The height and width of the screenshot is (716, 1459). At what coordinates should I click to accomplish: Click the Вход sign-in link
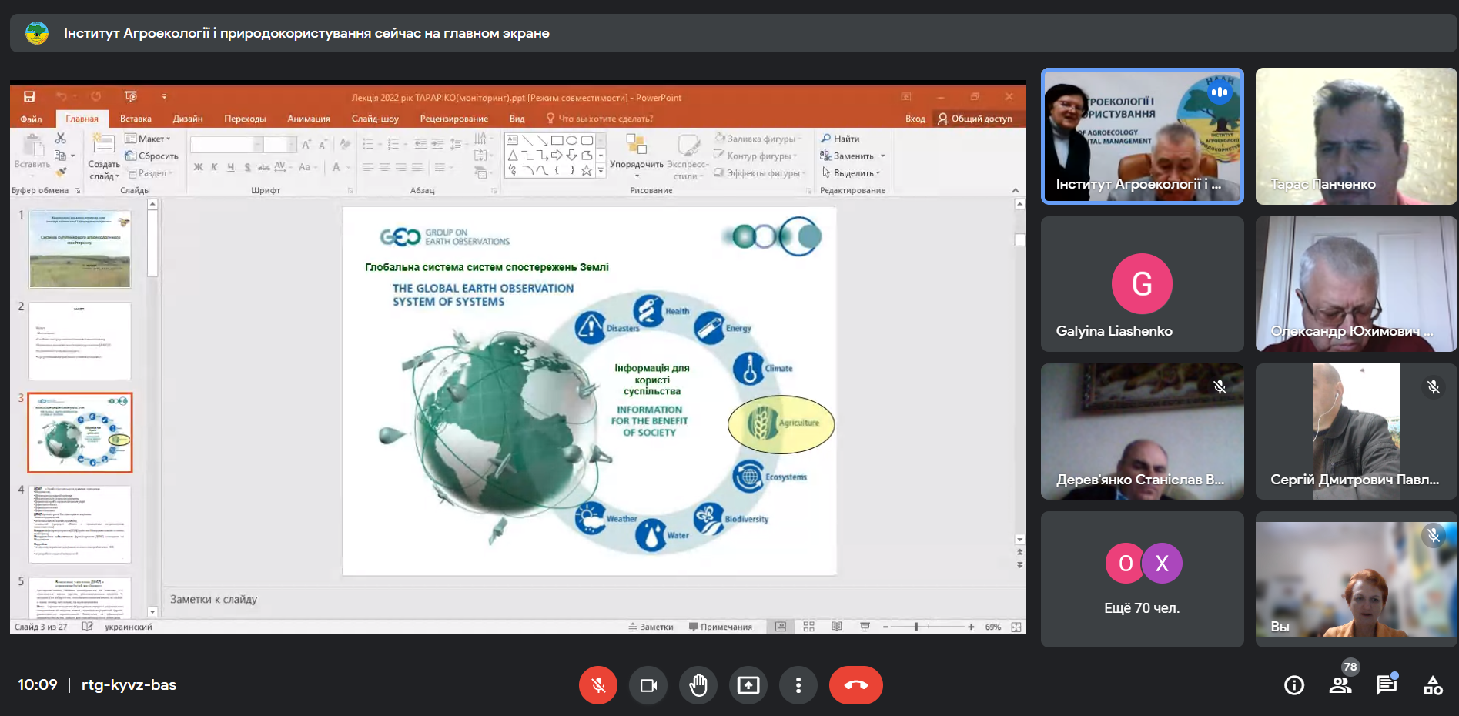[x=915, y=119]
